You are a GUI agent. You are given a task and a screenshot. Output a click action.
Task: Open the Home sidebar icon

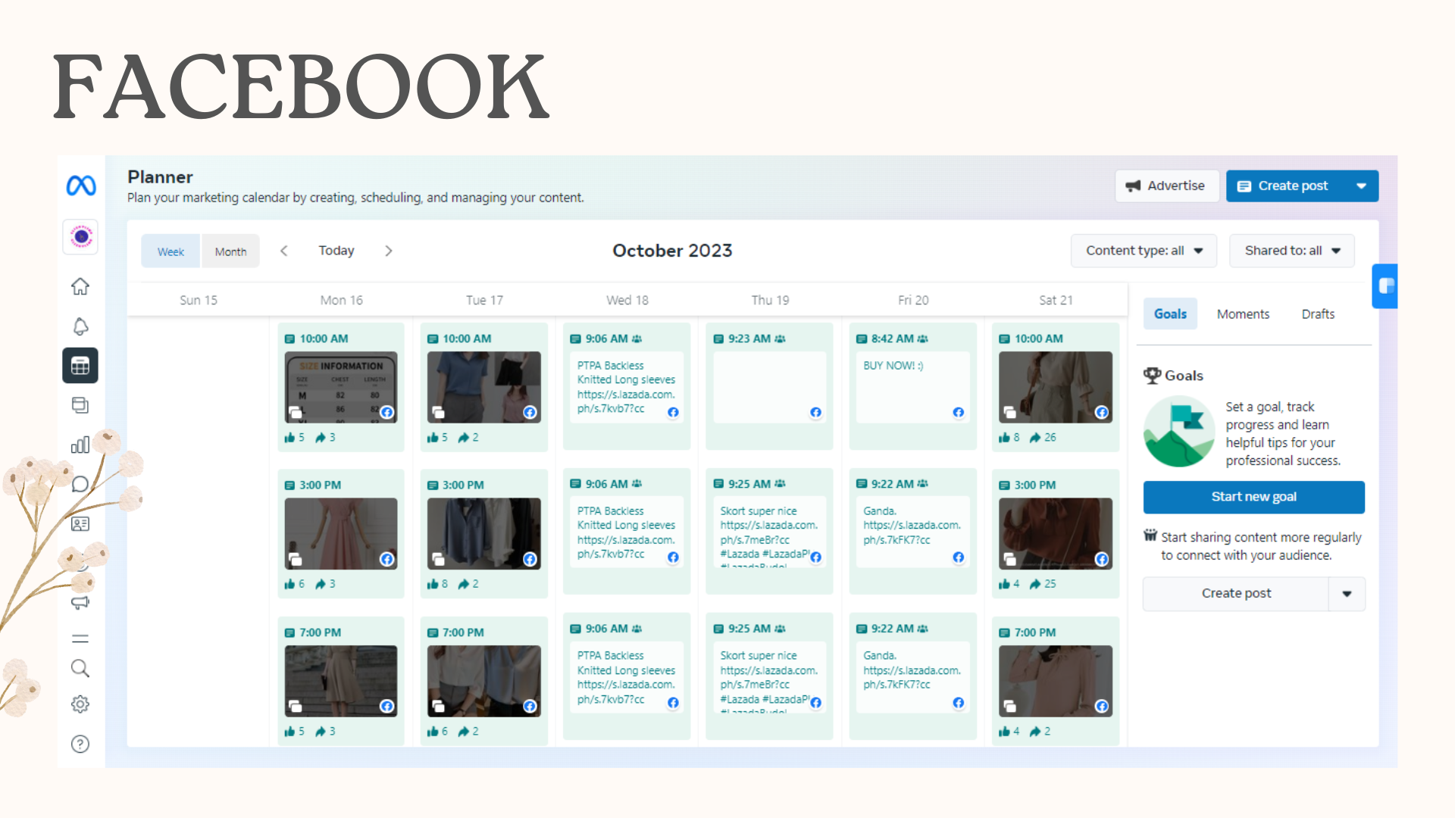click(x=80, y=286)
